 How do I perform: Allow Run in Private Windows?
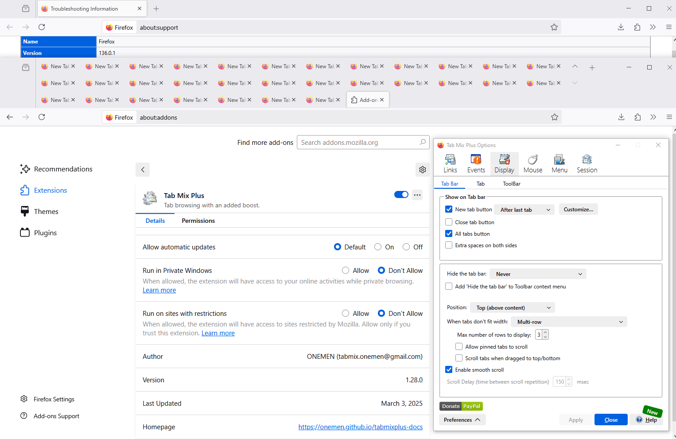tap(346, 271)
